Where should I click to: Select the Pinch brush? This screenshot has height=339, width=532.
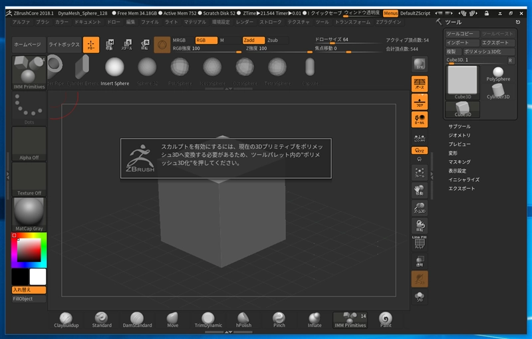pyautogui.click(x=279, y=320)
